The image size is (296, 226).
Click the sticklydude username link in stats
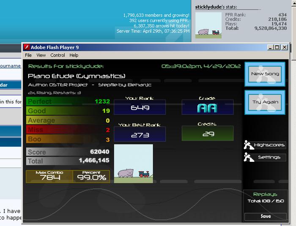pos(208,7)
